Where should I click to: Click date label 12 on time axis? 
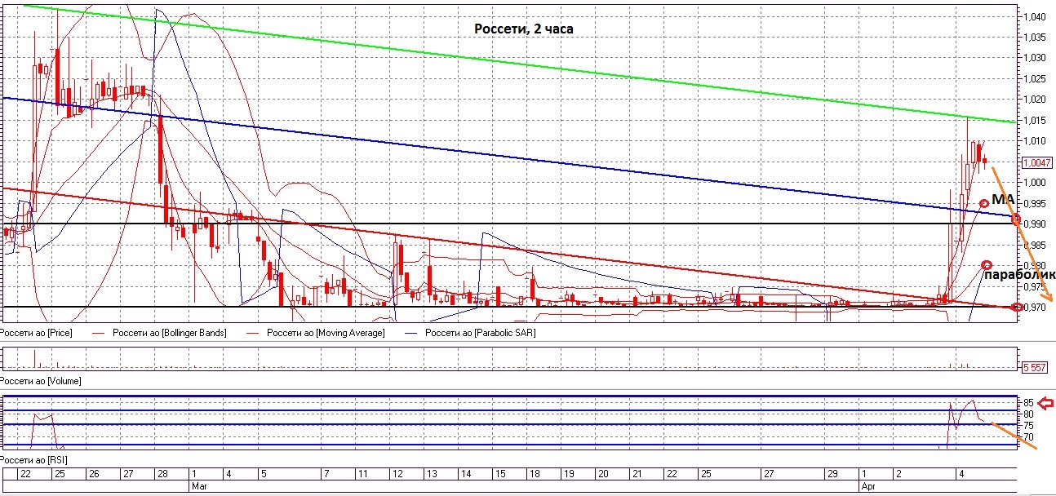[x=397, y=474]
